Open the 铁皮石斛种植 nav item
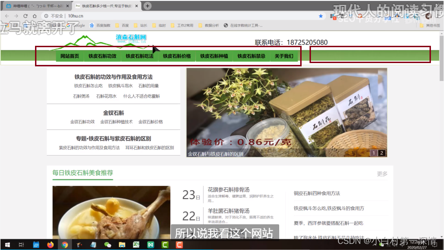444x250 pixels. pyautogui.click(x=214, y=56)
